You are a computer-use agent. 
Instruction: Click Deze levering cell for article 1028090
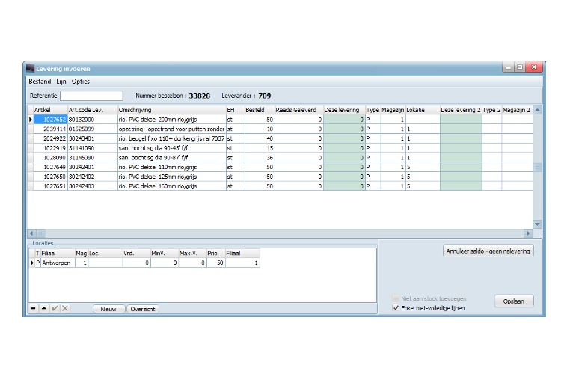pos(344,158)
